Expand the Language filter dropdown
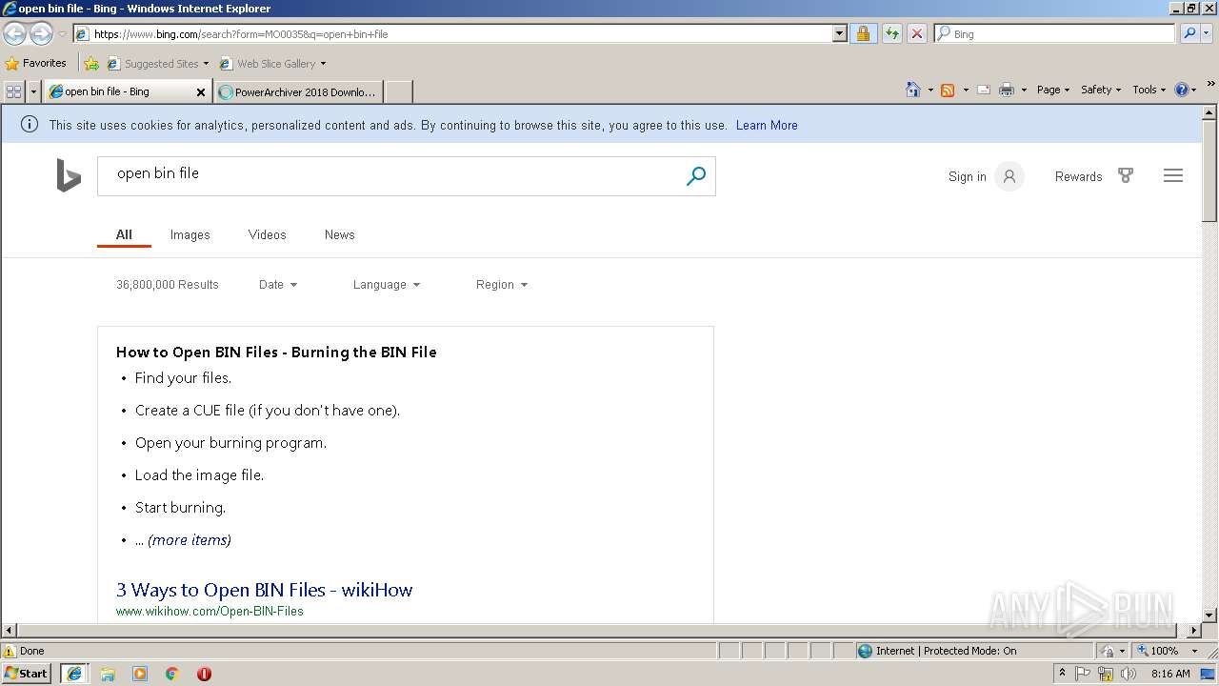The height and width of the screenshot is (686, 1219). 387,285
